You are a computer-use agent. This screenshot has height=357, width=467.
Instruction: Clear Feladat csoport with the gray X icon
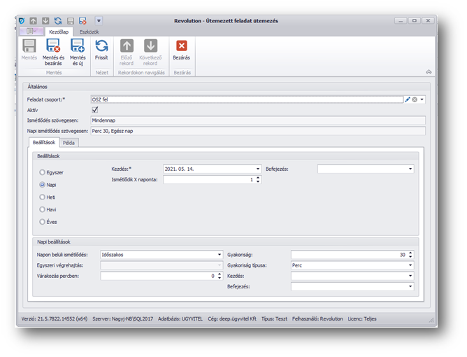tap(415, 100)
